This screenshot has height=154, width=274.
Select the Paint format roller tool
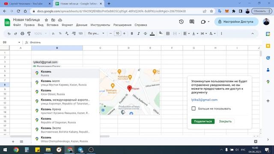point(29,33)
